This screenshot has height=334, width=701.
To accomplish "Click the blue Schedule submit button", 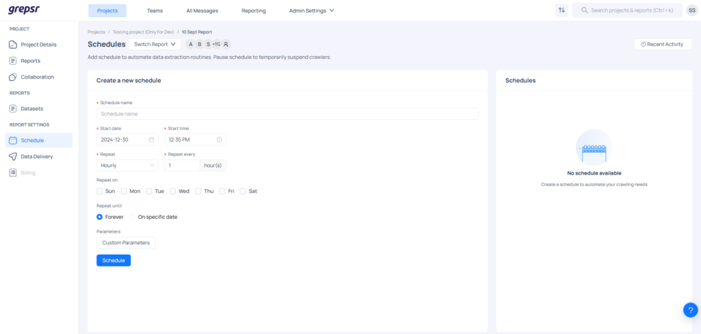I will 114,260.
